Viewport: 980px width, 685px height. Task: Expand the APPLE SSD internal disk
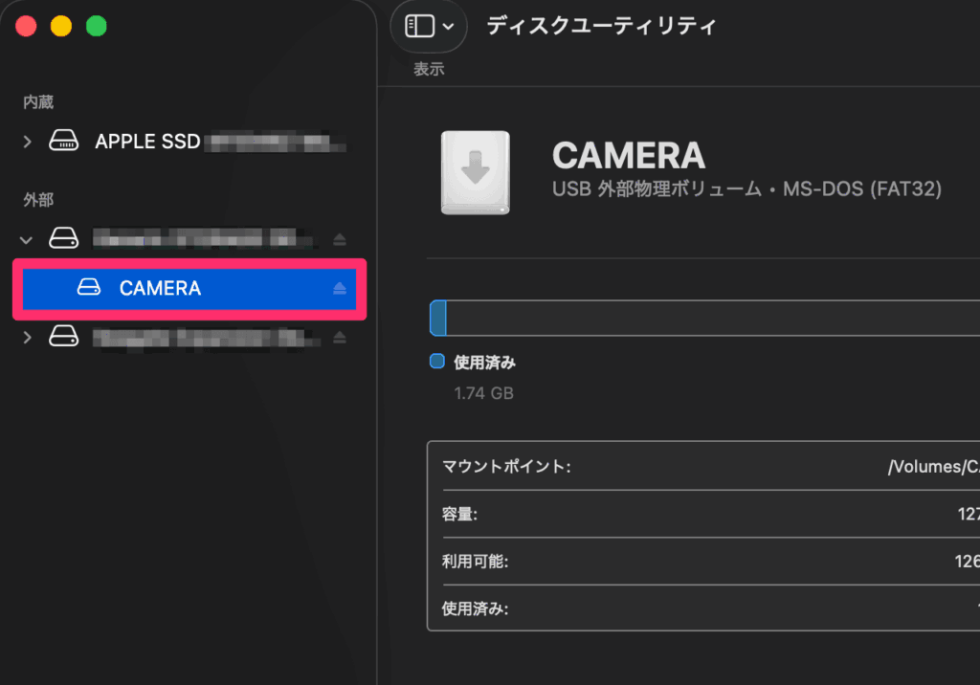pos(27,142)
